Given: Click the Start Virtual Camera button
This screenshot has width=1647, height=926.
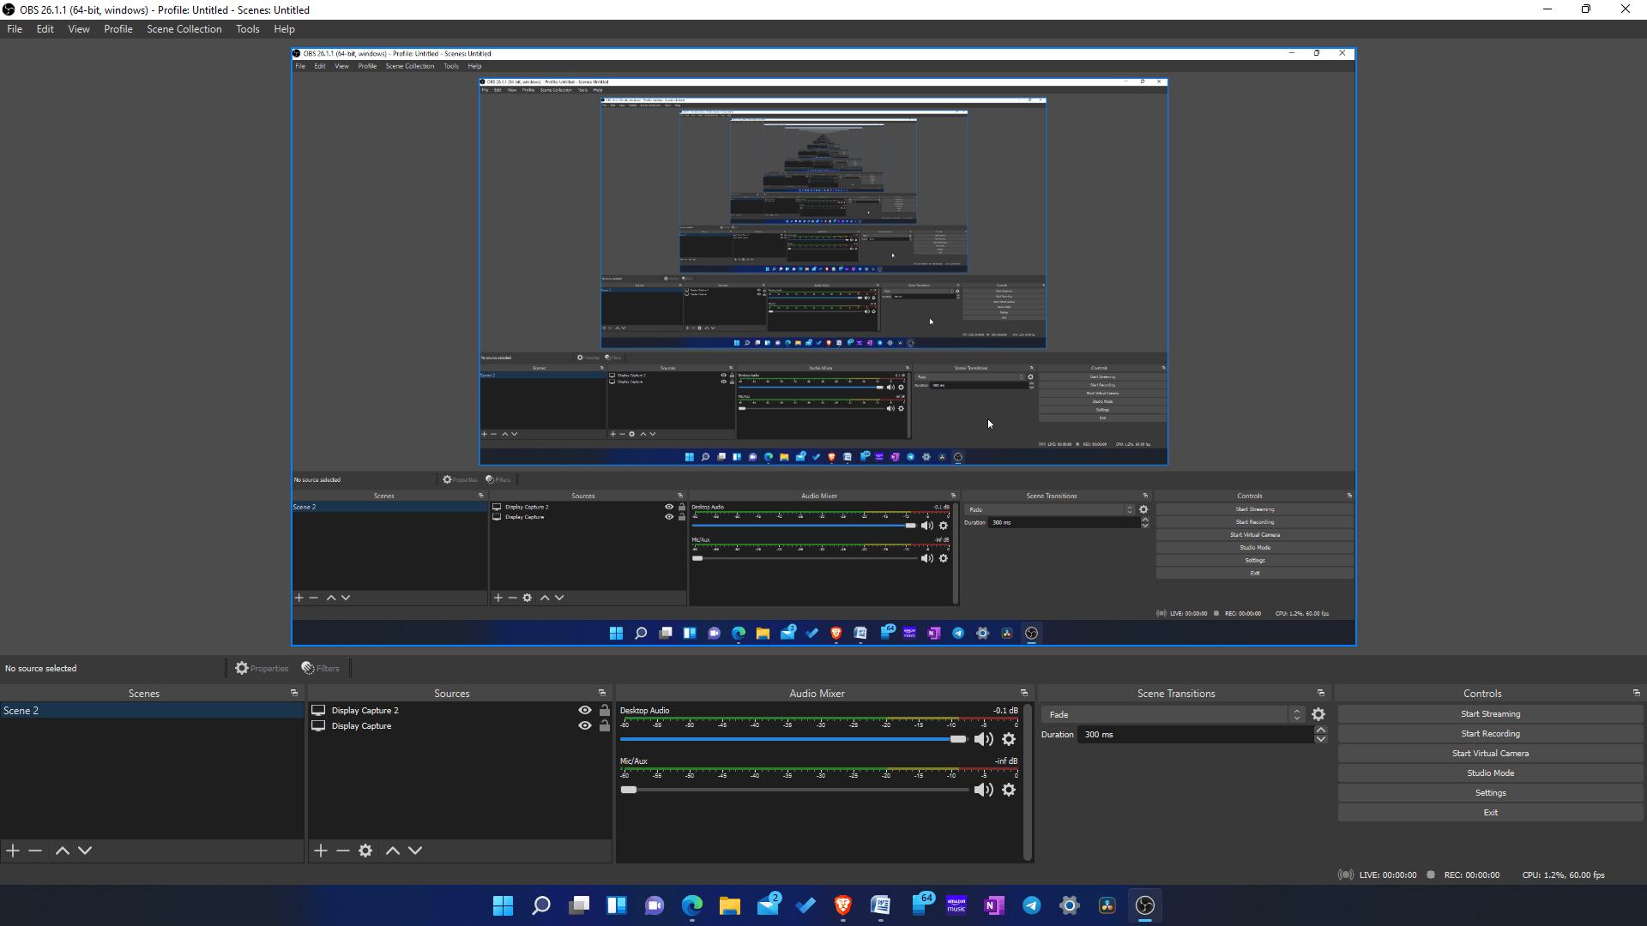Looking at the screenshot, I should tap(1491, 753).
